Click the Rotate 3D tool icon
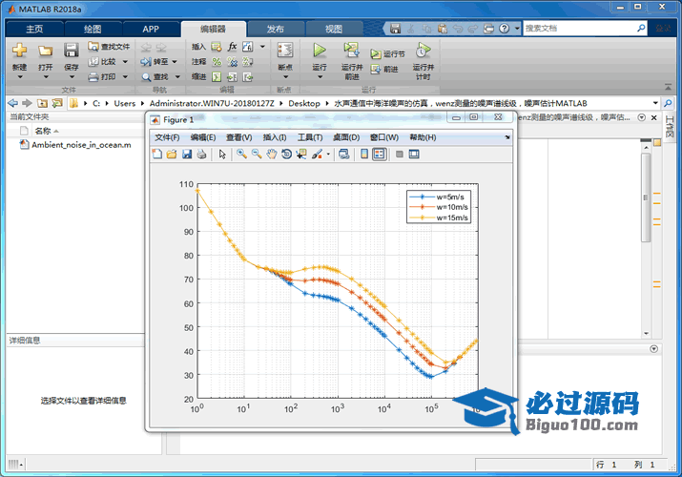 (286, 155)
